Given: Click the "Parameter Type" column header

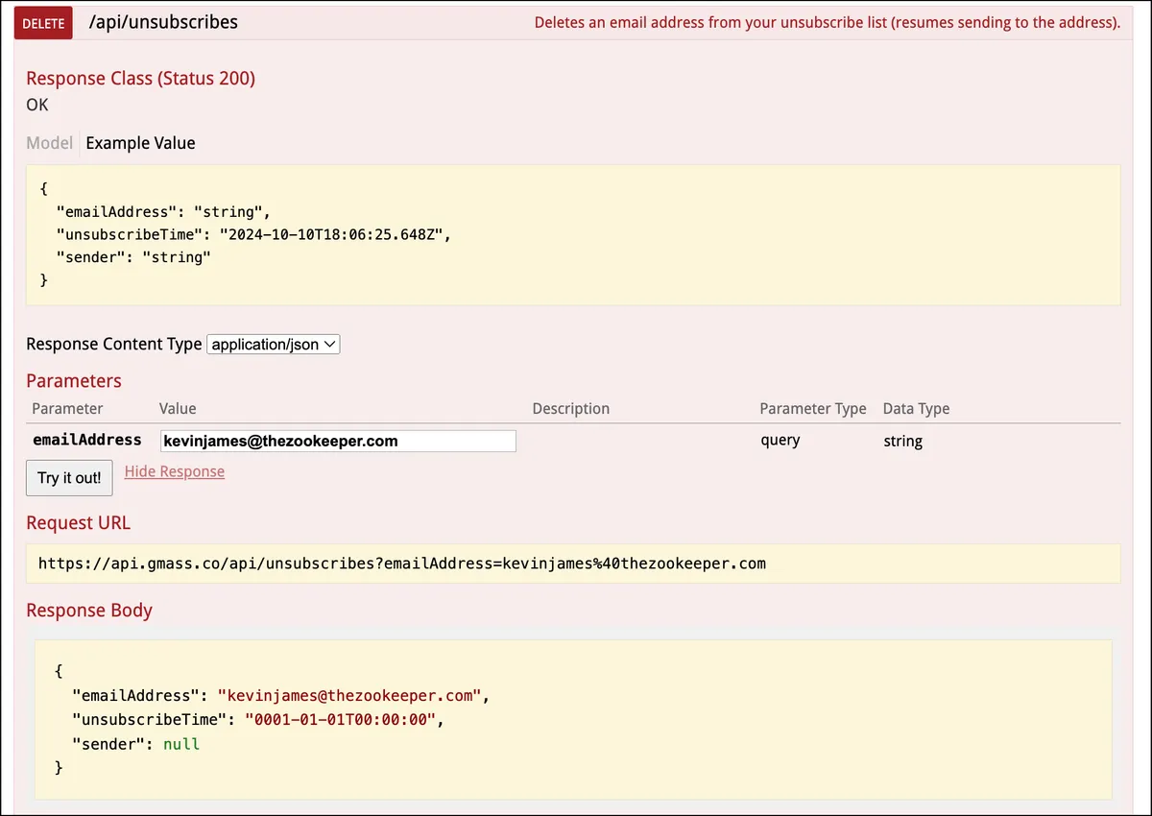Looking at the screenshot, I should pyautogui.click(x=813, y=409).
